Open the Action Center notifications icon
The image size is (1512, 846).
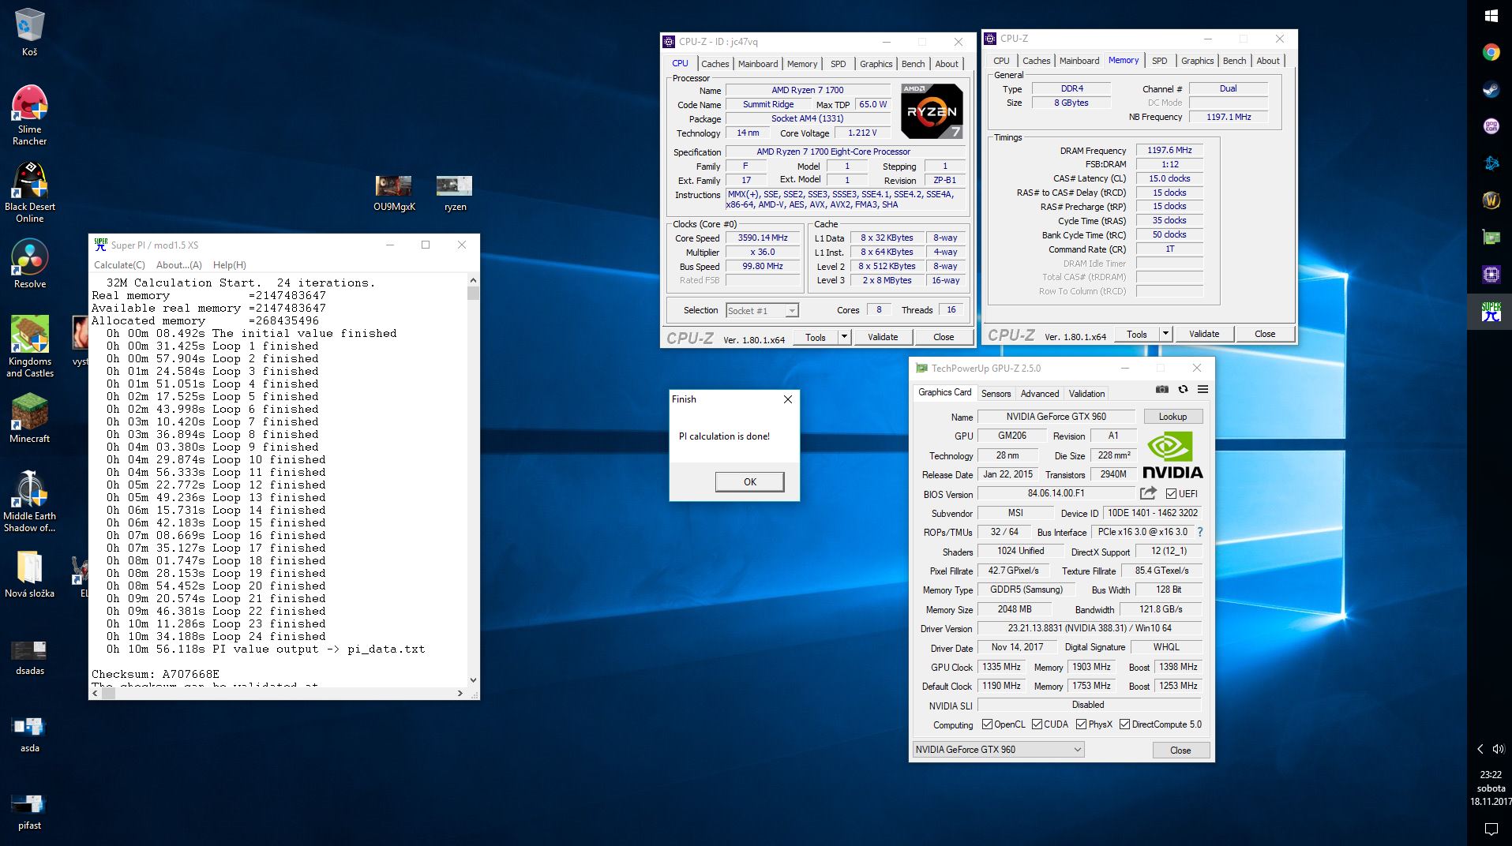(1491, 829)
